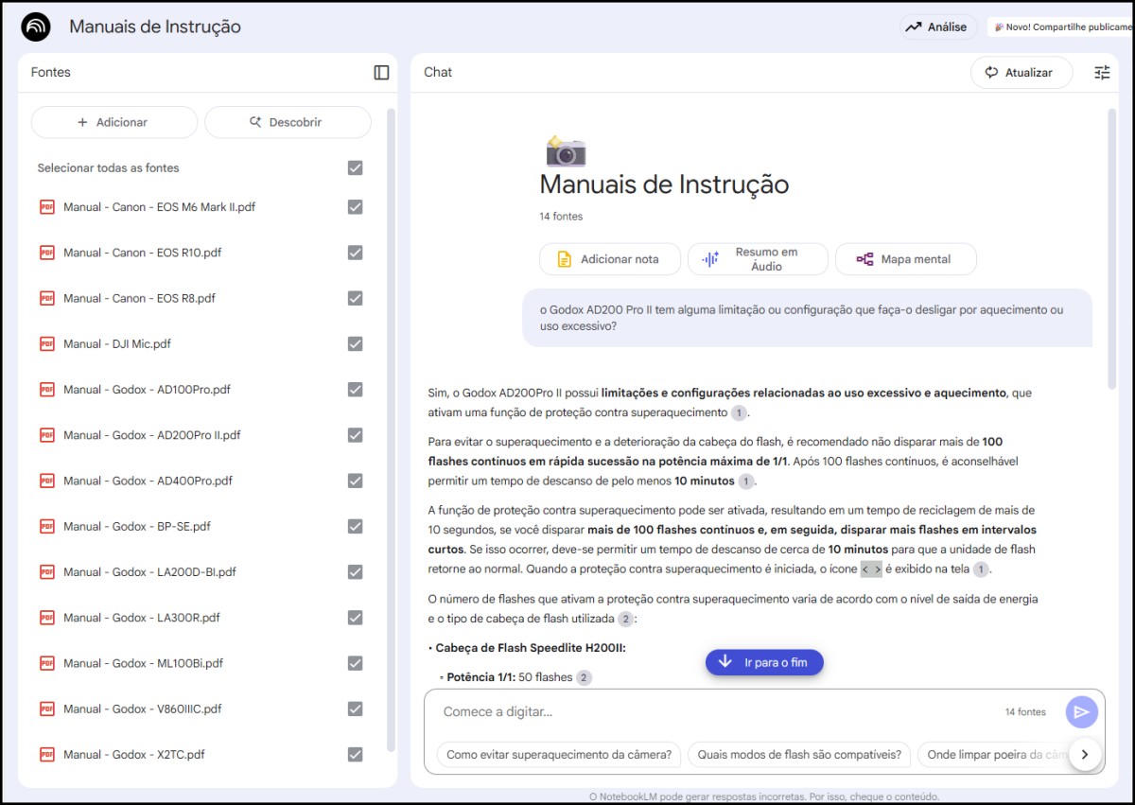Open Godox V860IIIC manual source

pyautogui.click(x=142, y=709)
